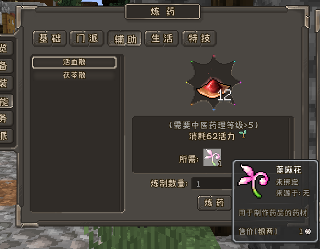320x249 pixels.
Task: Switch to the 基础 tab
Action: (x=49, y=38)
